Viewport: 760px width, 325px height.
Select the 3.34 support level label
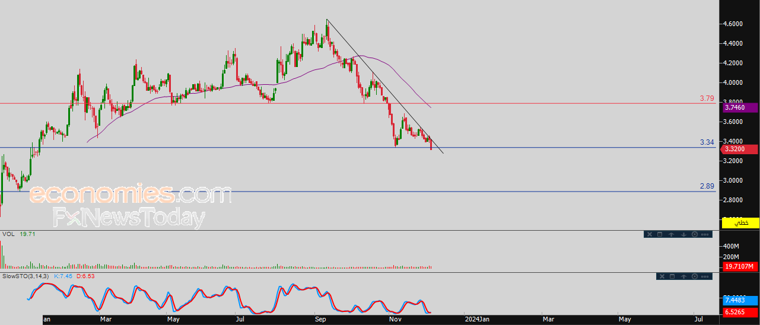(707, 142)
